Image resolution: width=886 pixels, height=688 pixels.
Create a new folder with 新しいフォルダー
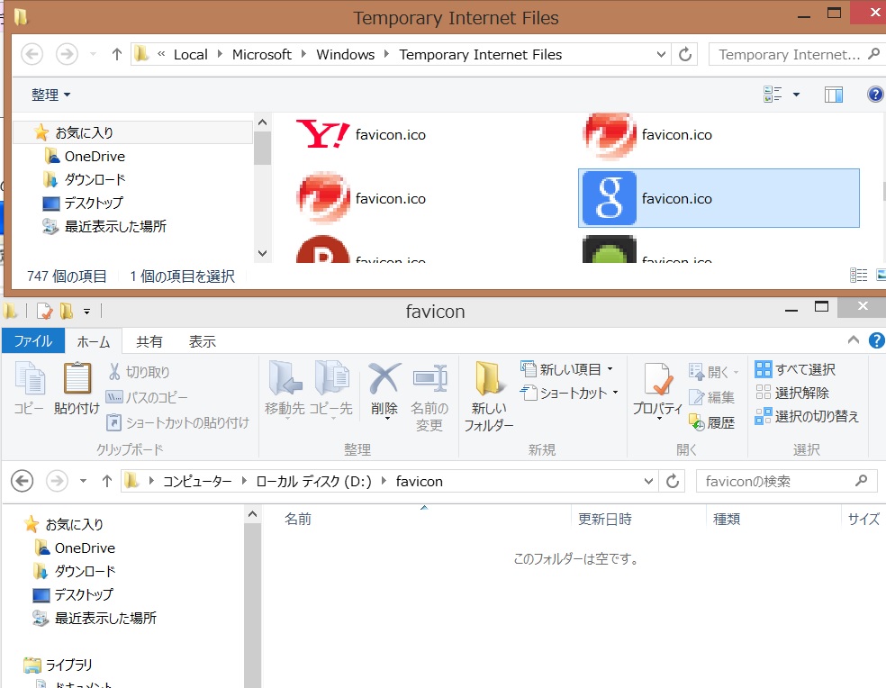[x=489, y=395]
